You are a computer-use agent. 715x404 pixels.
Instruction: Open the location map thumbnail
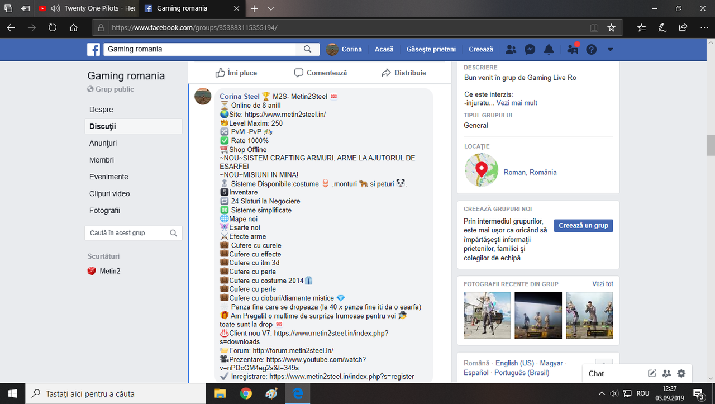(482, 170)
